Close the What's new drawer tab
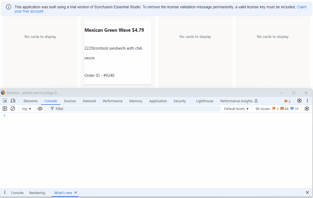313x198 pixels. click(76, 193)
